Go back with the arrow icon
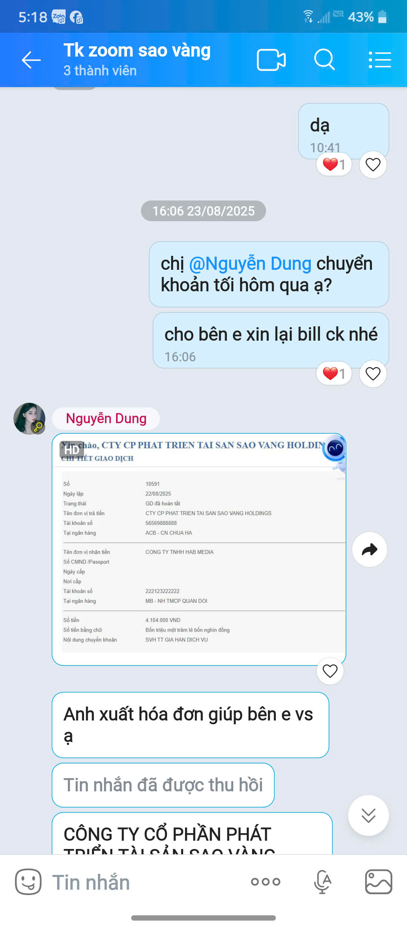 pyautogui.click(x=31, y=60)
